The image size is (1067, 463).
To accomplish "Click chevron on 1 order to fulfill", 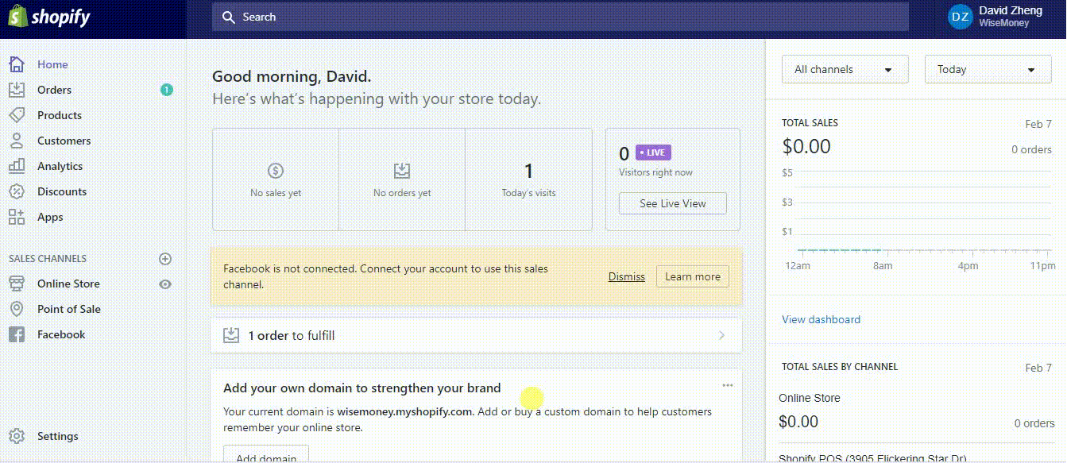I will pos(721,335).
